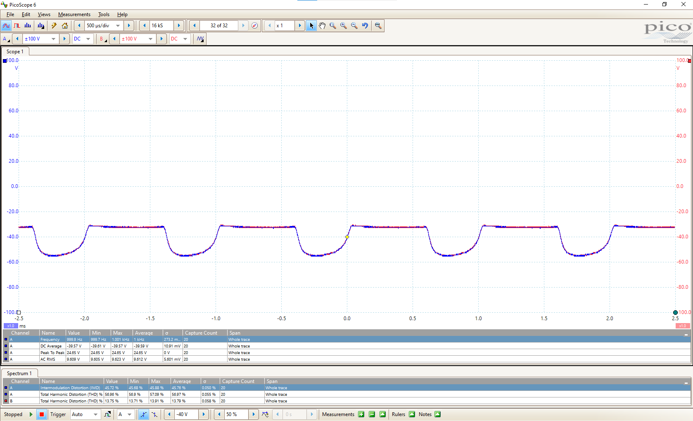Select Spectrum mode icon
The height and width of the screenshot is (421, 693).
[x=28, y=26]
